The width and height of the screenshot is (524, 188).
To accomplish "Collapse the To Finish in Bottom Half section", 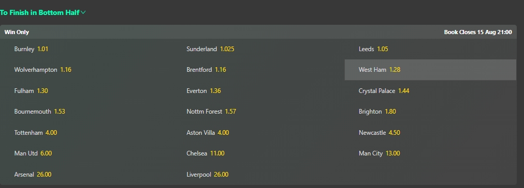I will coord(43,13).
